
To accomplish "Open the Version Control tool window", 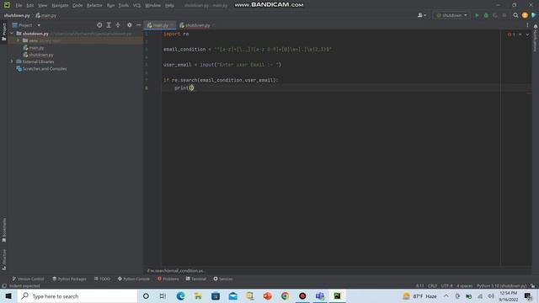I will [x=28, y=279].
